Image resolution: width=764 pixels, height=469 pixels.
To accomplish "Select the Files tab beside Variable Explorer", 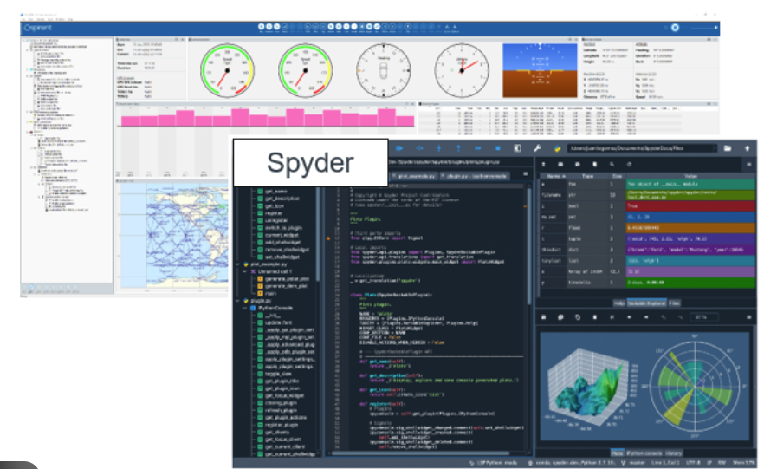I will pos(674,304).
